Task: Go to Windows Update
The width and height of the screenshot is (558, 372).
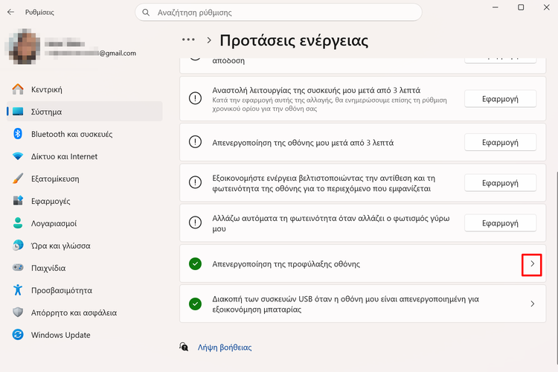Action: 60,335
